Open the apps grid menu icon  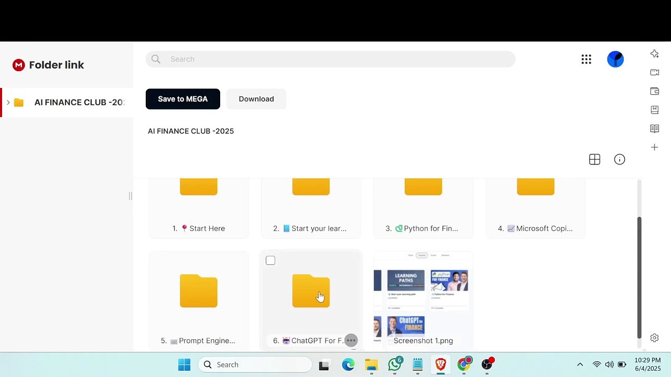586,59
